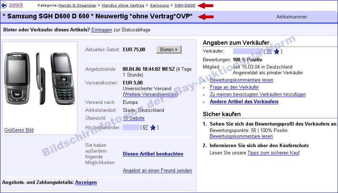The height and width of the screenshot is (193, 338).
Task: Open 'Größeres Bild' link
Action: 19,130
